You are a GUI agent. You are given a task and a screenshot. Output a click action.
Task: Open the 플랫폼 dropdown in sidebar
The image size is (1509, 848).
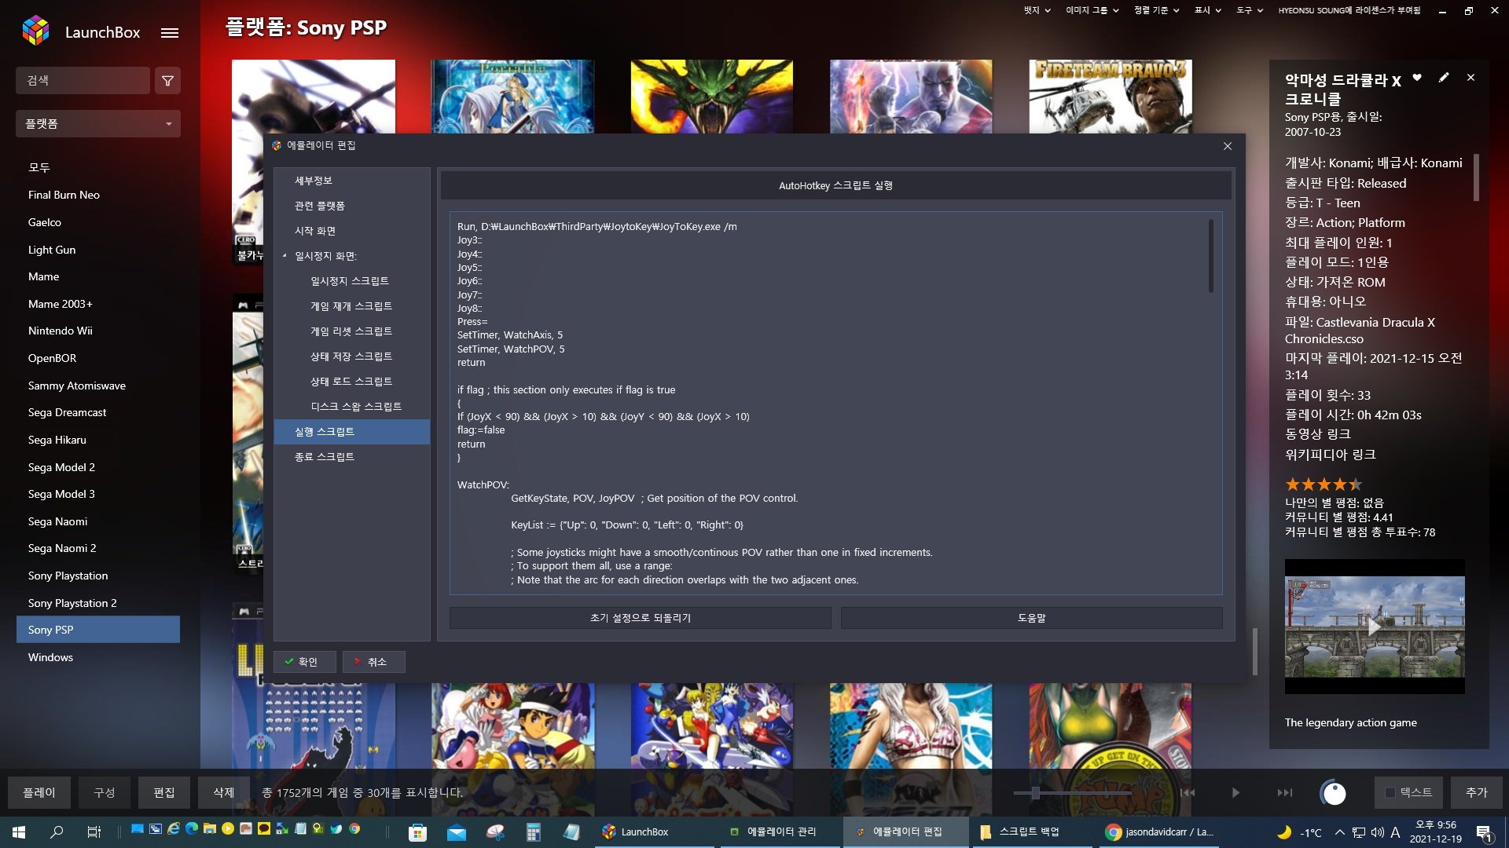pos(98,124)
